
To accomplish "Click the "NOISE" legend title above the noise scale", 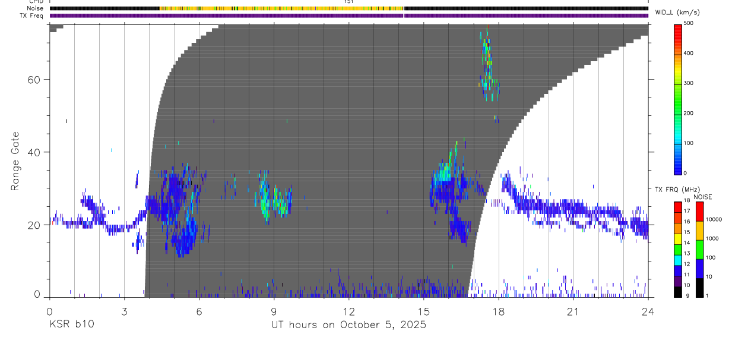I will click(703, 197).
